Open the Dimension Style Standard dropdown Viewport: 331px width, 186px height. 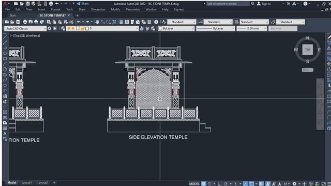coord(218,22)
